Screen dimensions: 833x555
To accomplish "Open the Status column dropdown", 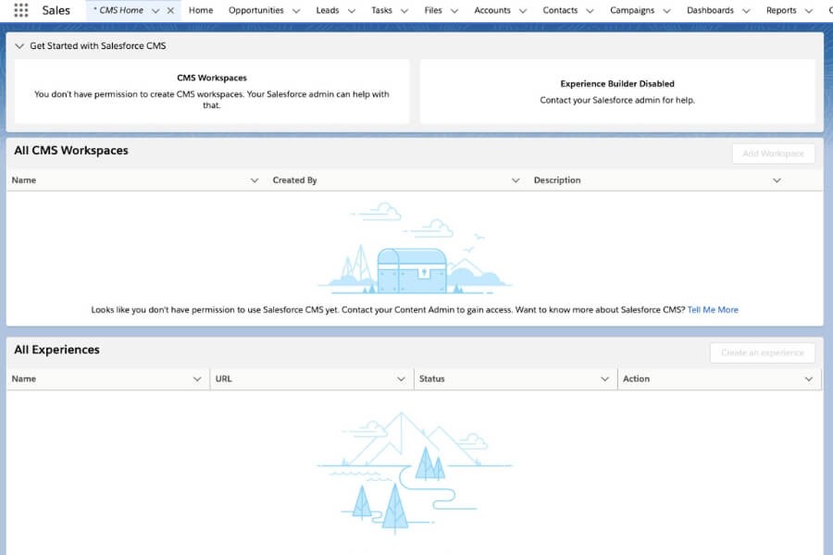I will tap(606, 378).
